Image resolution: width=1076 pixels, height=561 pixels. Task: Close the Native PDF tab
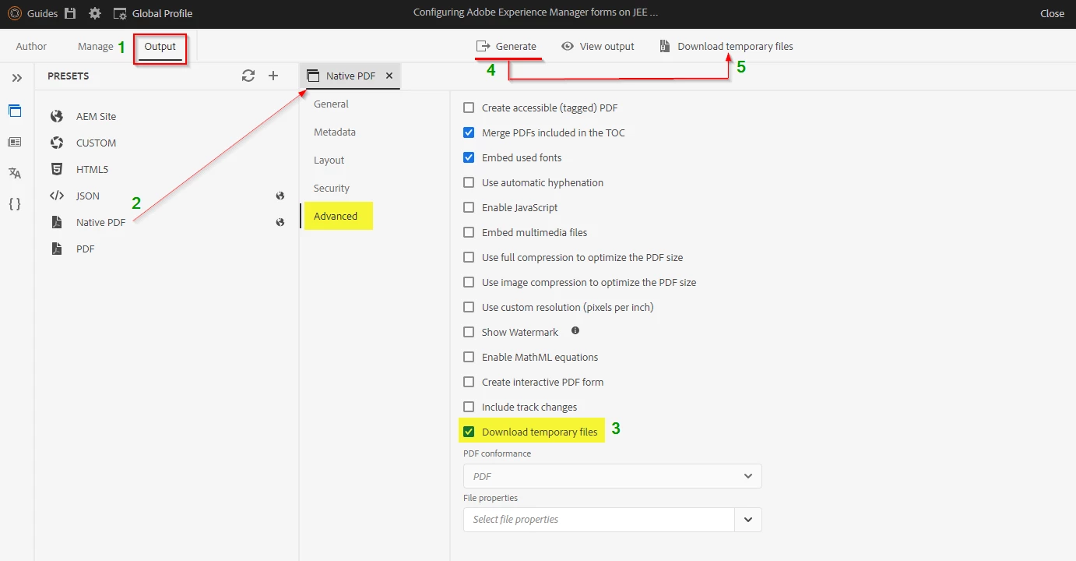tap(389, 76)
